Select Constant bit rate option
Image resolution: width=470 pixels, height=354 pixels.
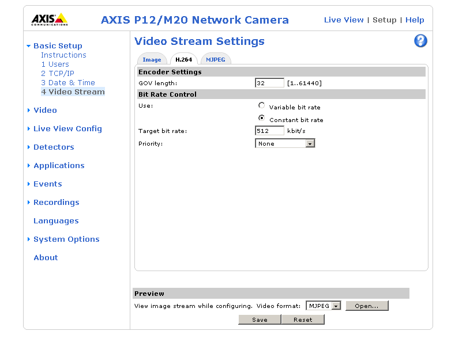262,119
